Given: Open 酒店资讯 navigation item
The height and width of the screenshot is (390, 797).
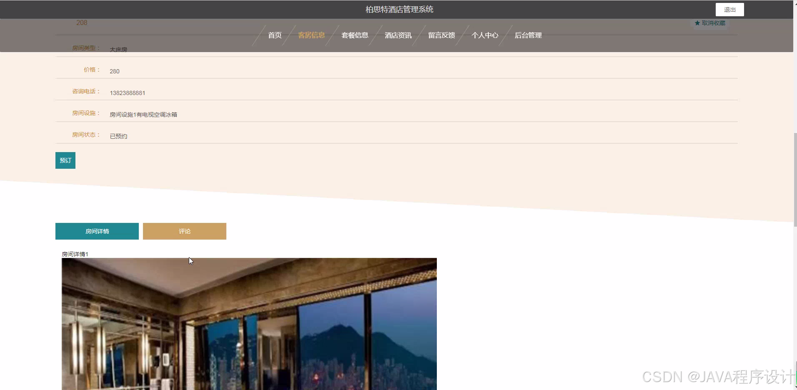Looking at the screenshot, I should tap(398, 35).
